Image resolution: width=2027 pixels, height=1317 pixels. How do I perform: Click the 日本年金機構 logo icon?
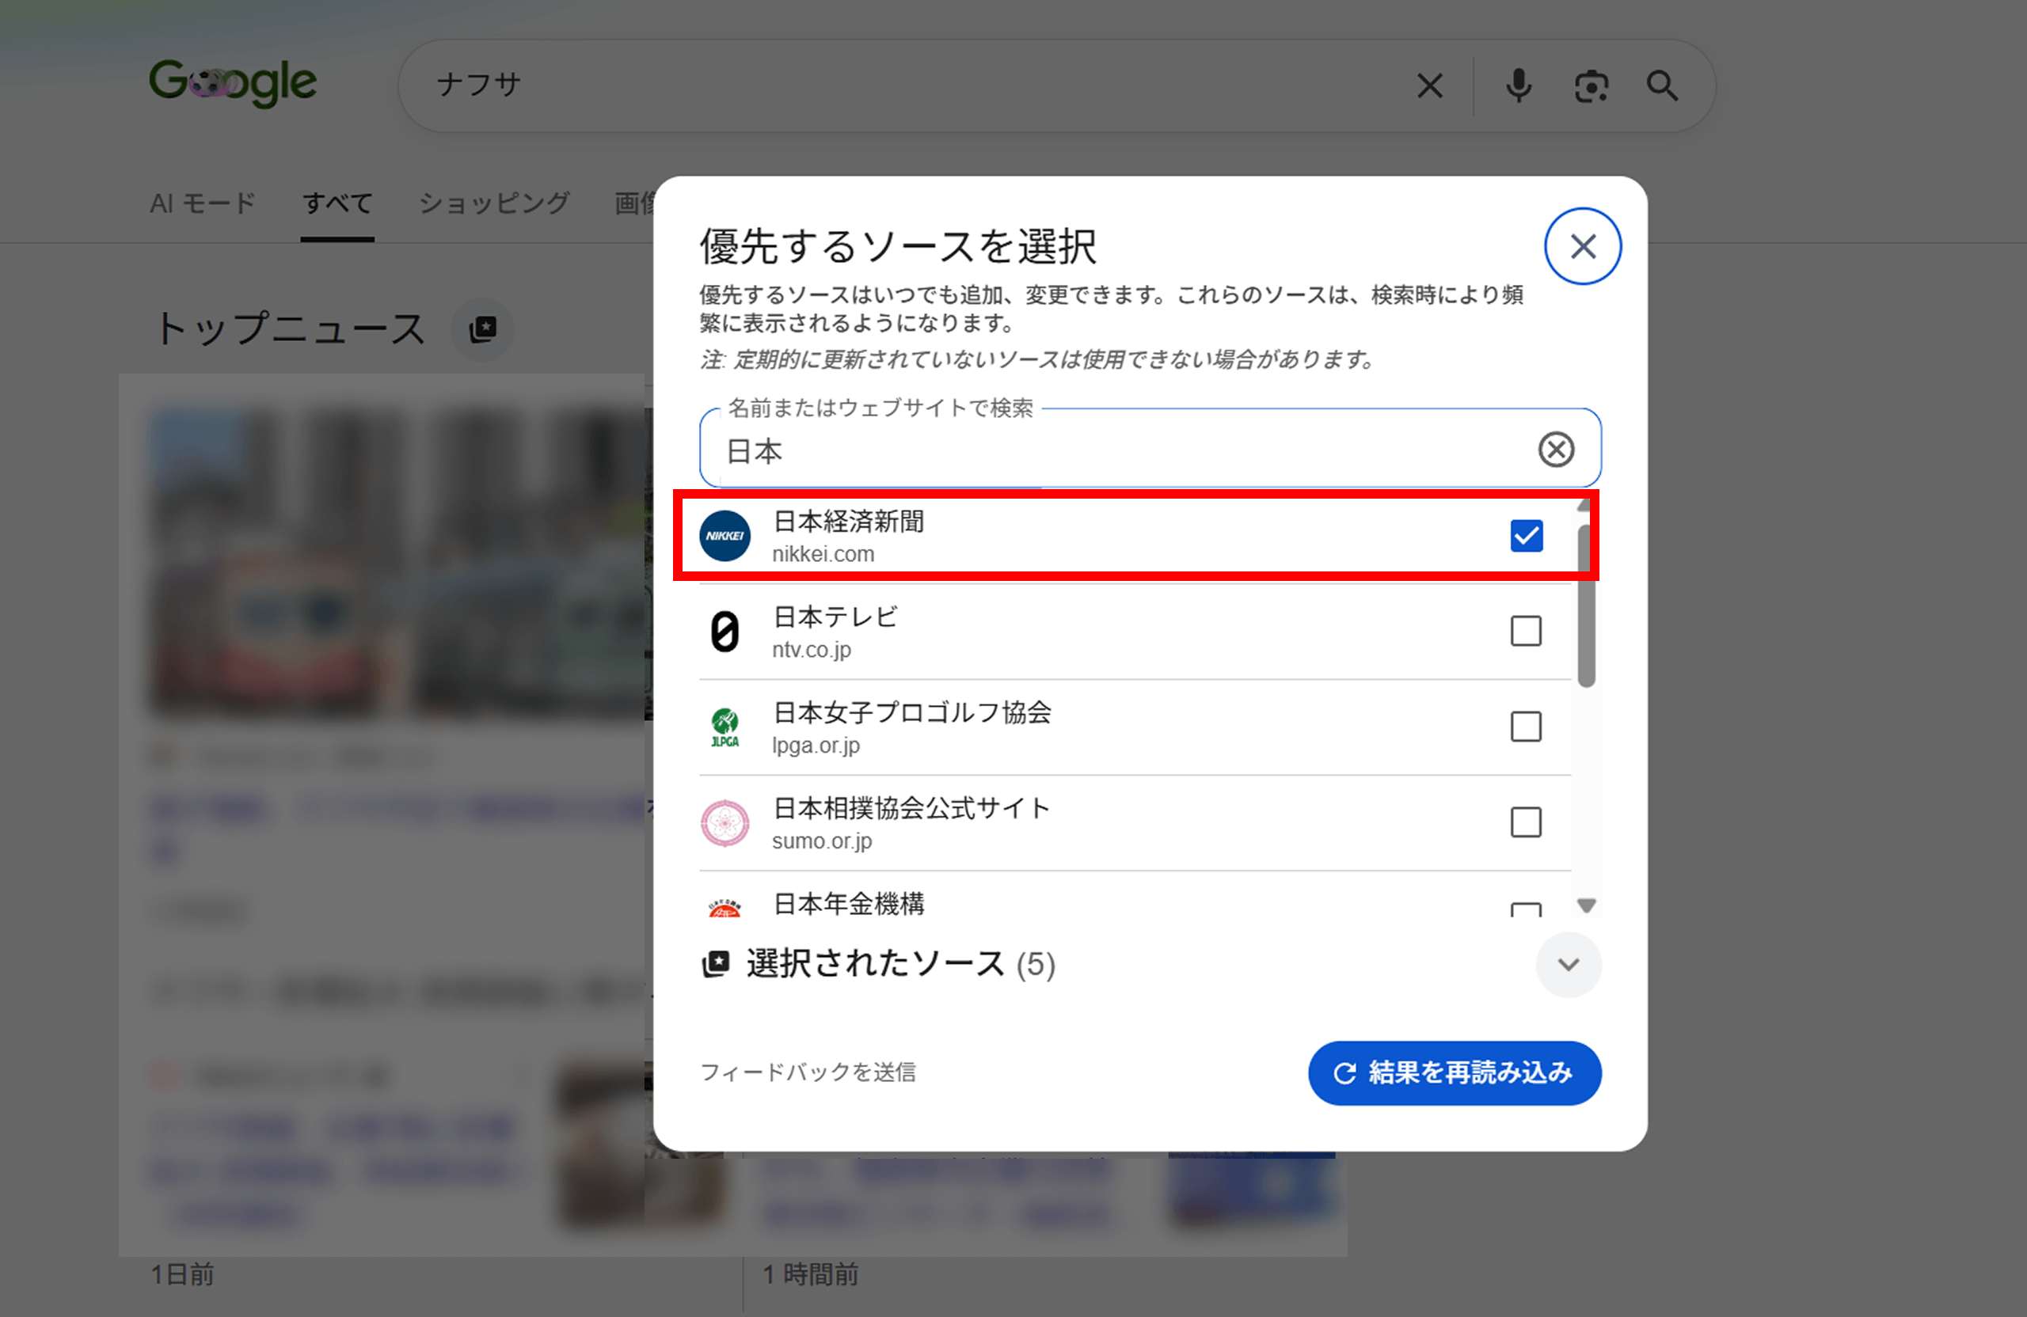pos(724,907)
